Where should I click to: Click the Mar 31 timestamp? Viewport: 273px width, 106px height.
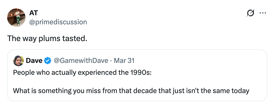(x=124, y=61)
